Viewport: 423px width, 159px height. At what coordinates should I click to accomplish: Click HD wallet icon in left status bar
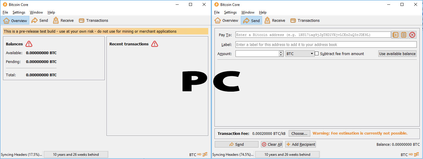click(x=199, y=154)
